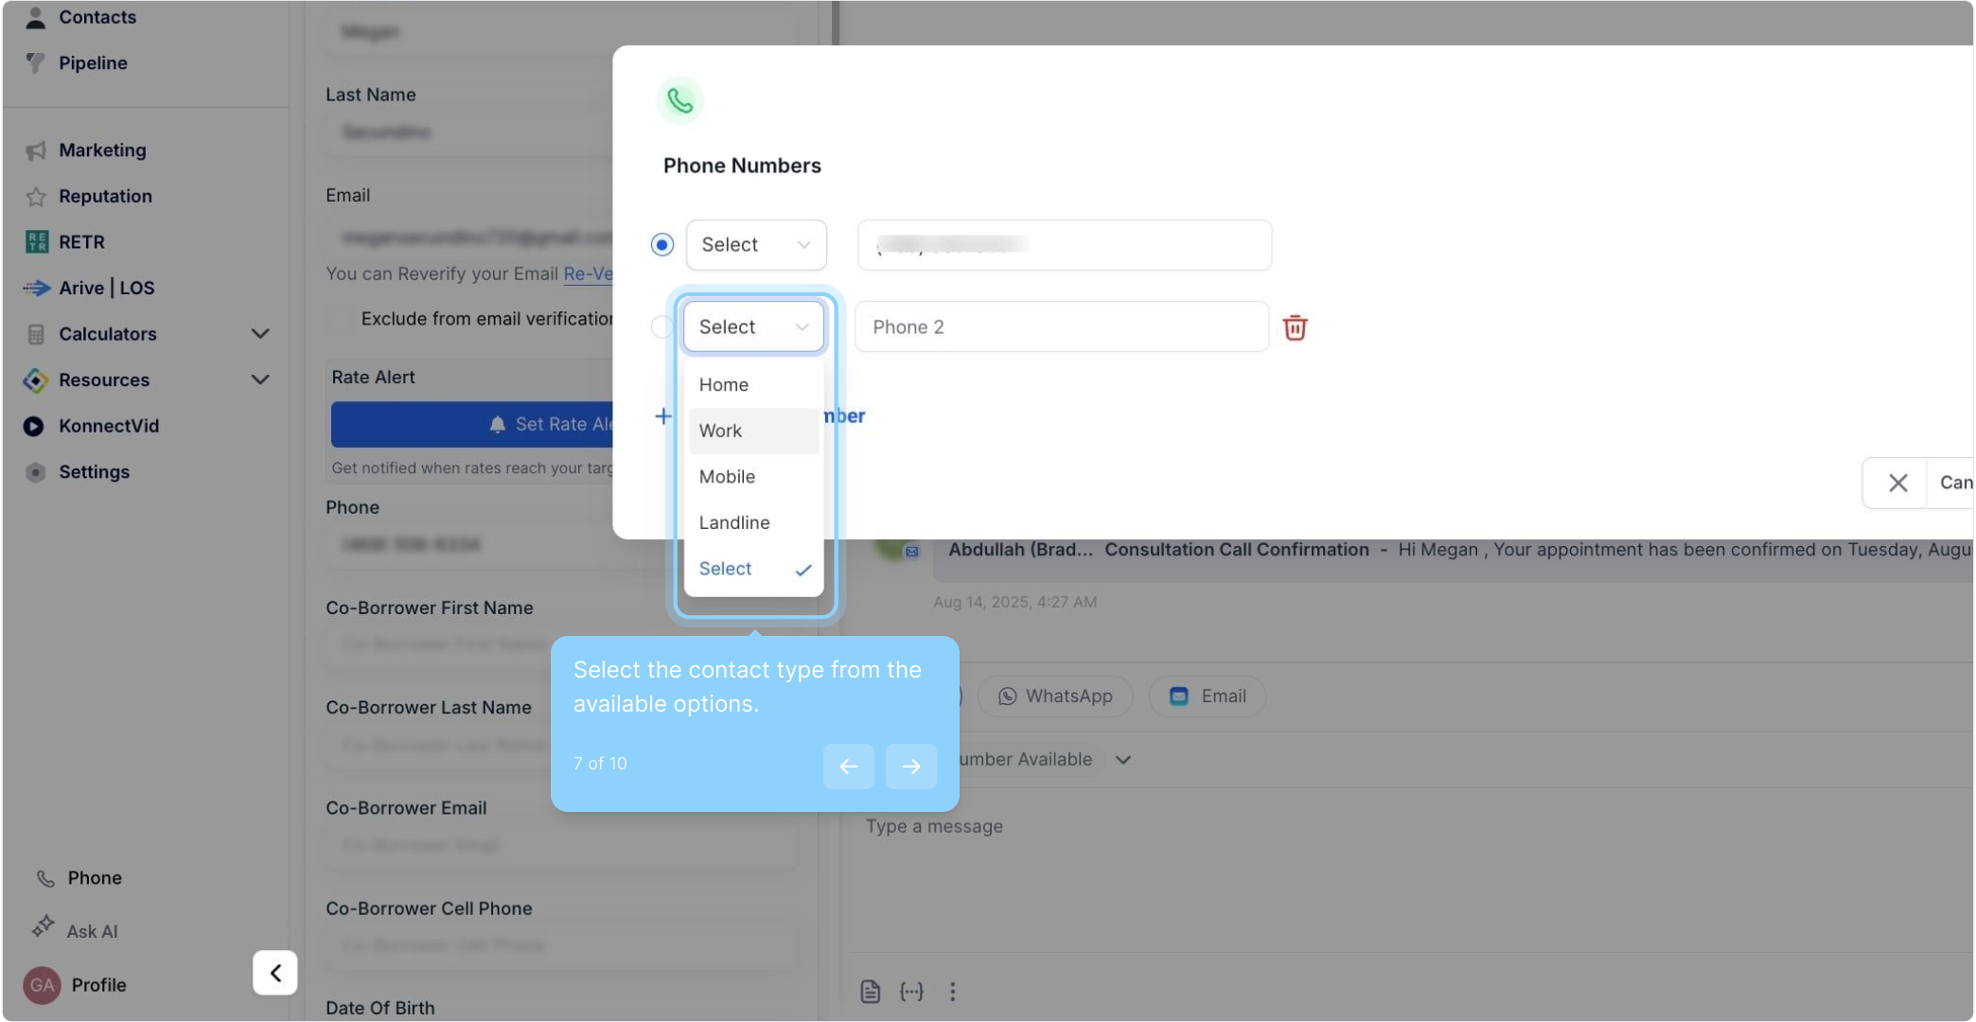Open first phone type Select dropdown
Viewport: 1976px width, 1022px height.
[x=755, y=245]
